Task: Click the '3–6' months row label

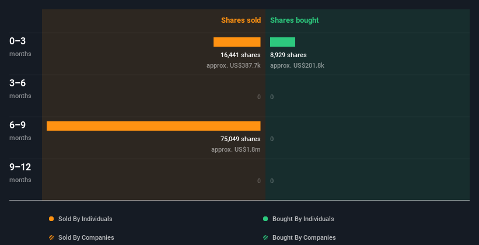Action: [x=18, y=83]
